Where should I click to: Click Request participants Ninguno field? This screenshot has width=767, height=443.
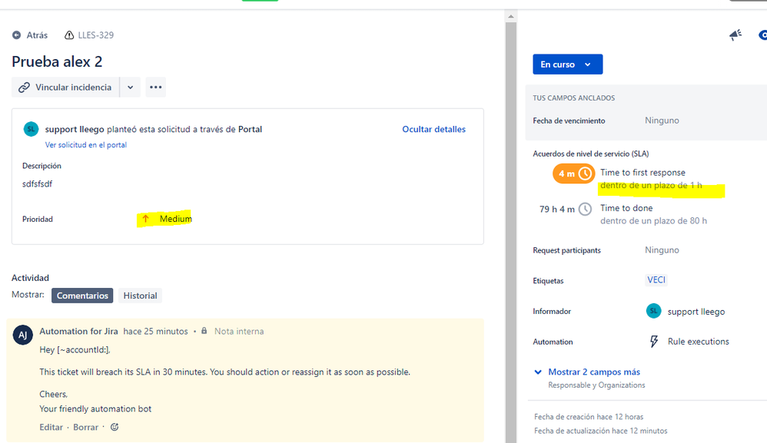click(662, 250)
